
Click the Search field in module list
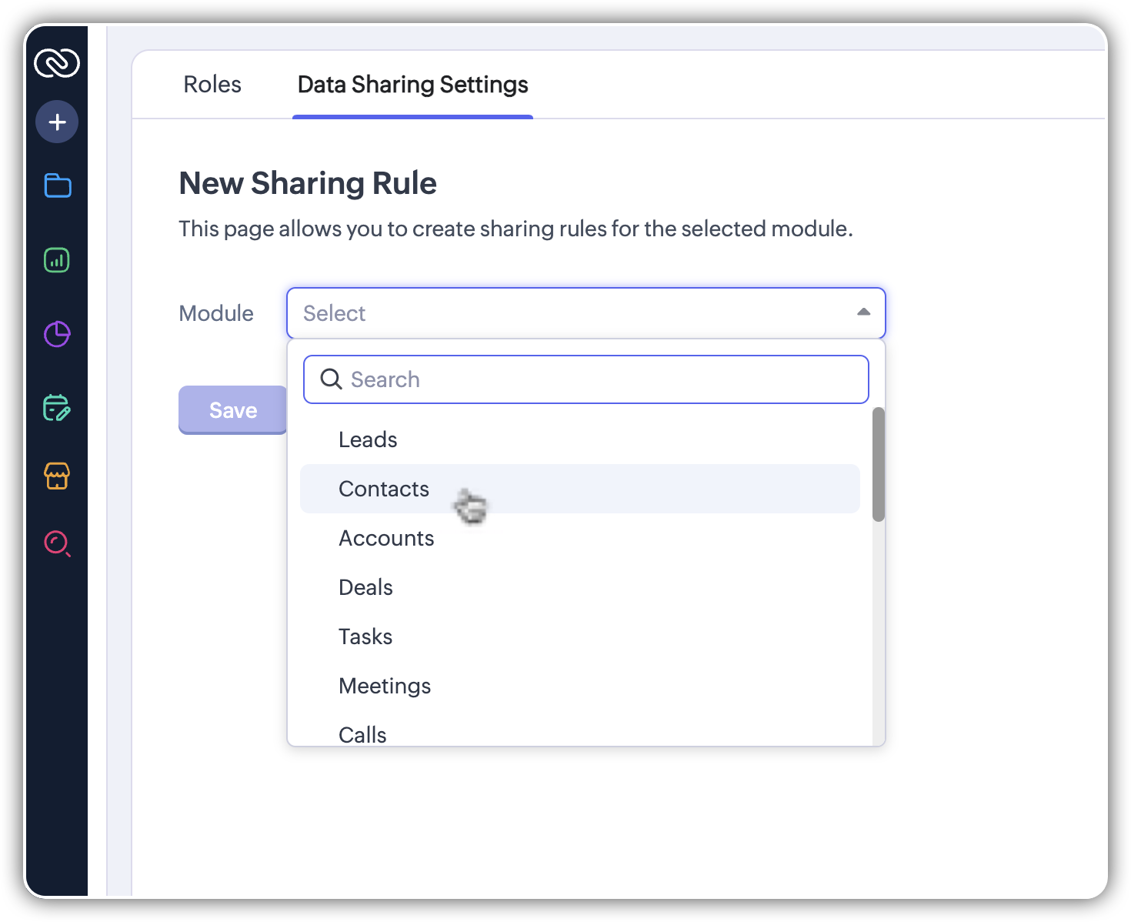tap(586, 379)
